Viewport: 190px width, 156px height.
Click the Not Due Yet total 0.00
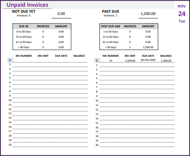click(61, 14)
